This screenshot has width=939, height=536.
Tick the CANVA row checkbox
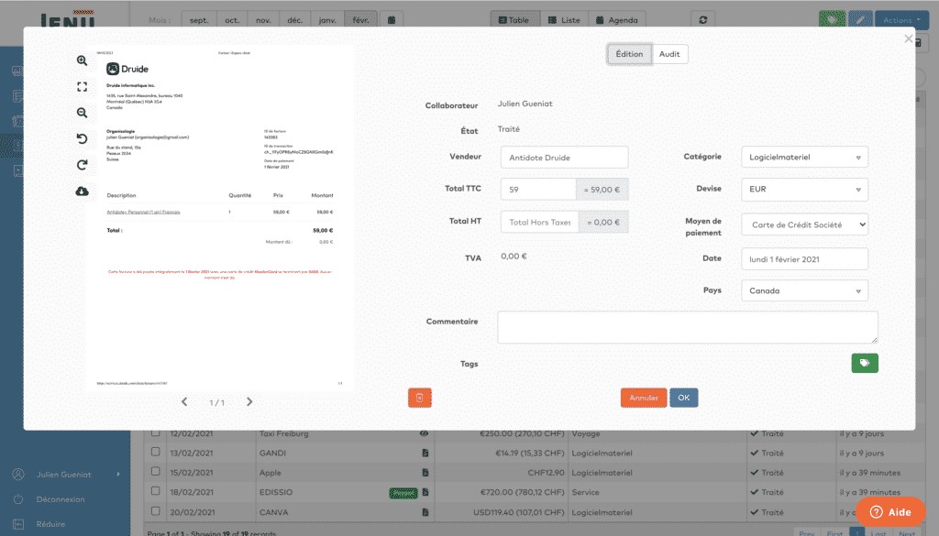(x=155, y=511)
